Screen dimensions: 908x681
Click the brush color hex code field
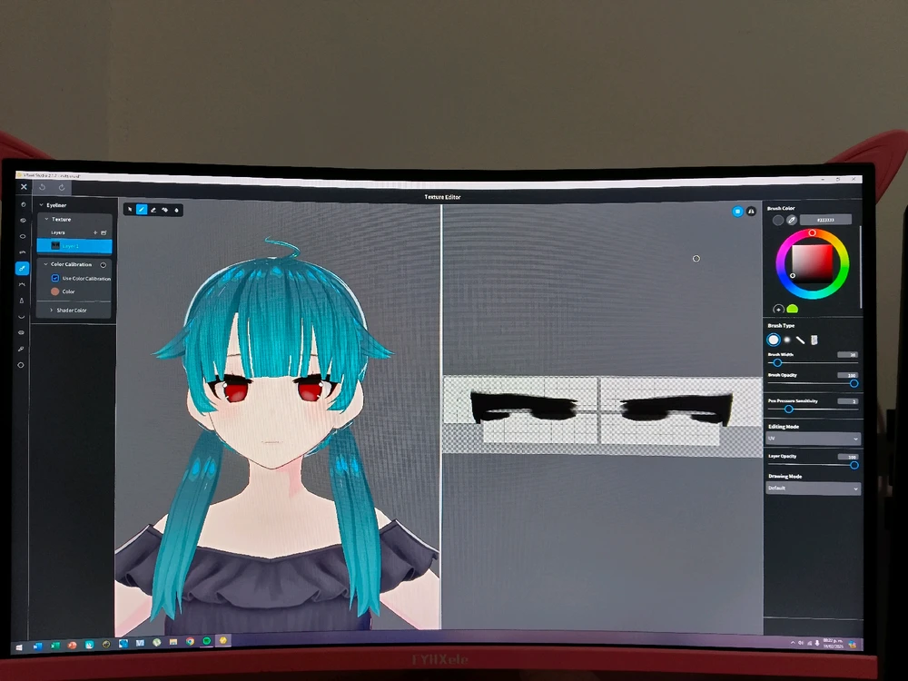tap(826, 220)
